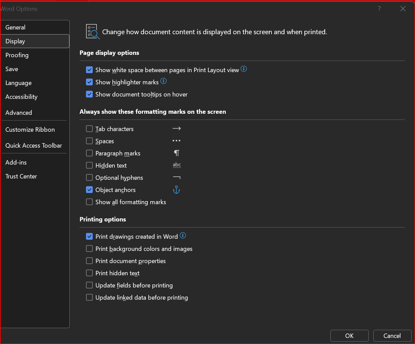Check Optional hyphens option
The image size is (415, 344).
(x=89, y=177)
